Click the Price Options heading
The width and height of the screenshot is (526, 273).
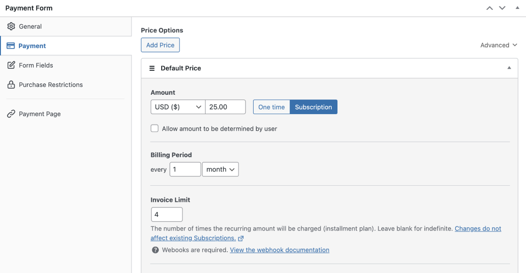162,30
